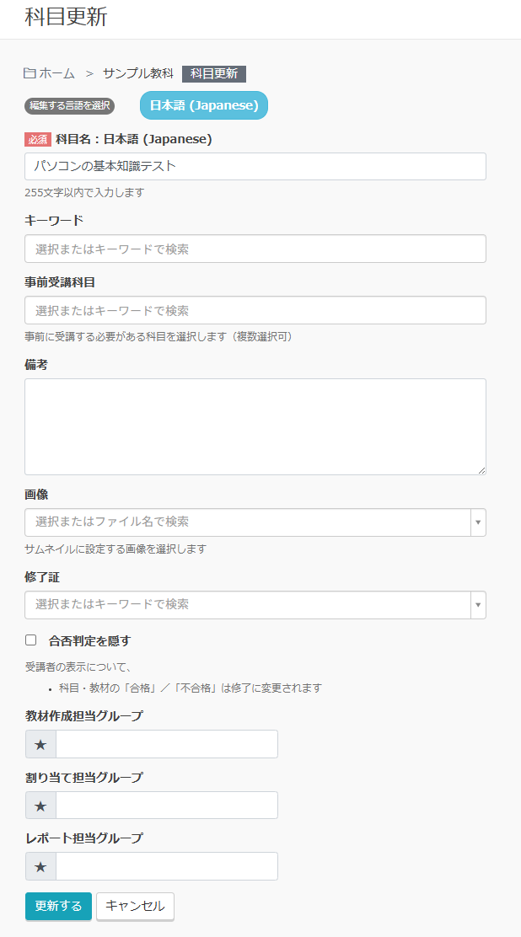Click star icon for レポート担当グループ
Screen dimensions: 521x937
(x=40, y=866)
